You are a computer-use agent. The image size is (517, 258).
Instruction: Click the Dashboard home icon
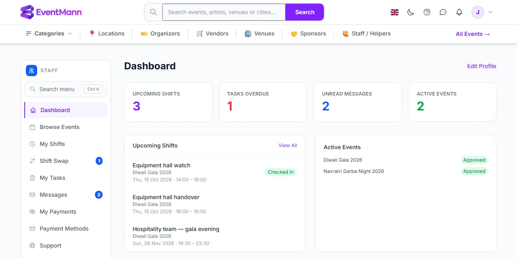tap(33, 110)
